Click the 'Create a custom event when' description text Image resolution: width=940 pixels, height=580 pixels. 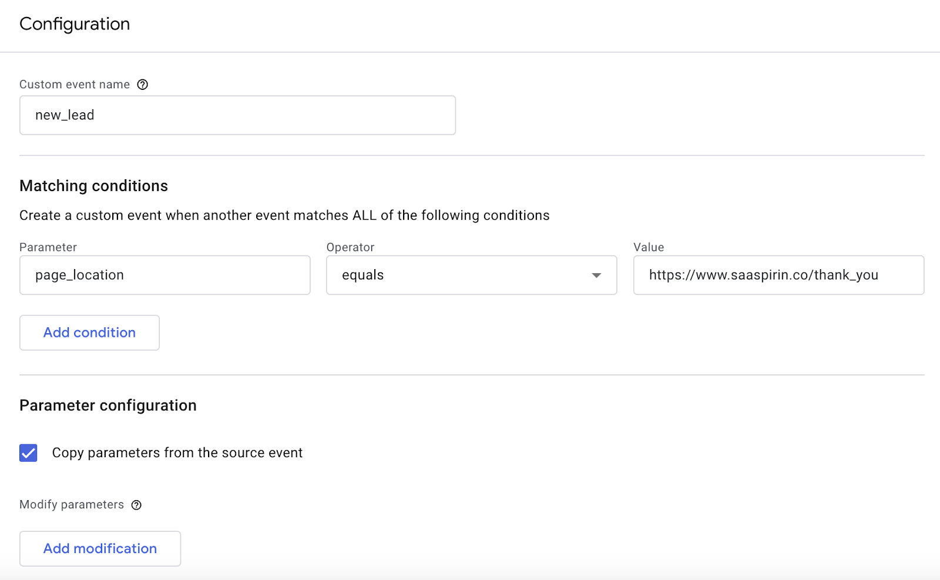tap(284, 216)
